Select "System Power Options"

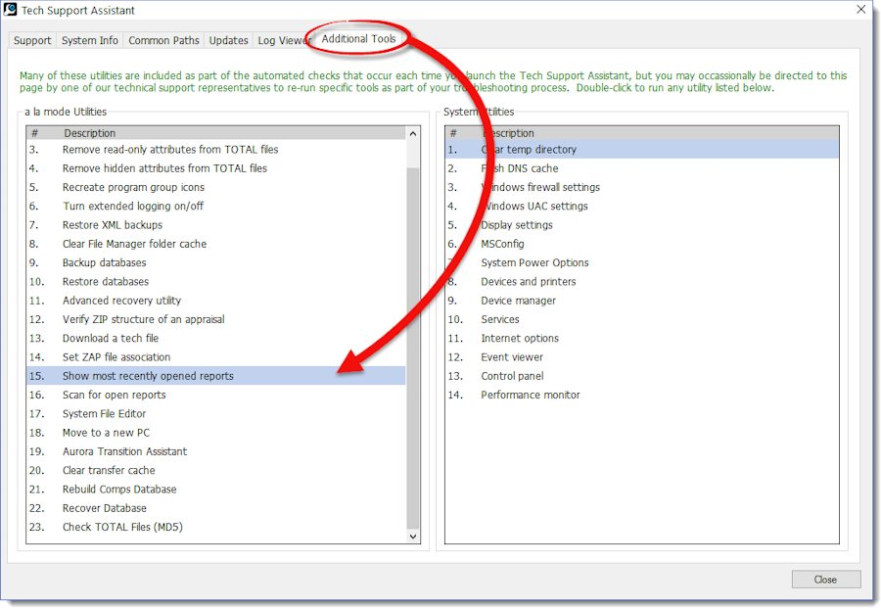(641, 263)
